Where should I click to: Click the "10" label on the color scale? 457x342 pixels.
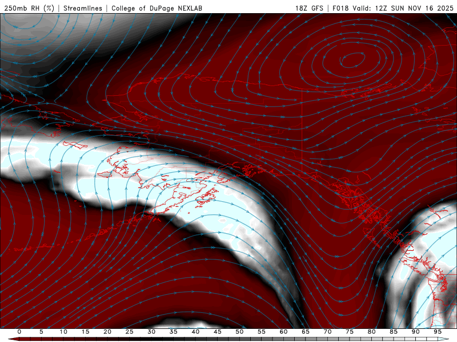pos(63,332)
